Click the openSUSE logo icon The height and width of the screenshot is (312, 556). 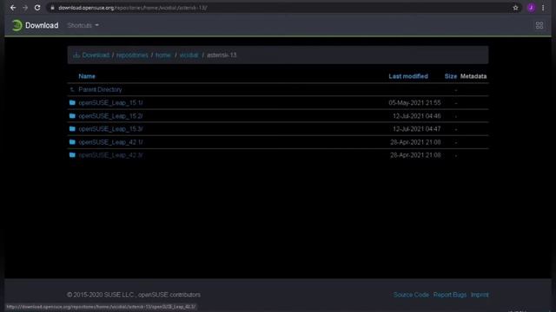[17, 25]
